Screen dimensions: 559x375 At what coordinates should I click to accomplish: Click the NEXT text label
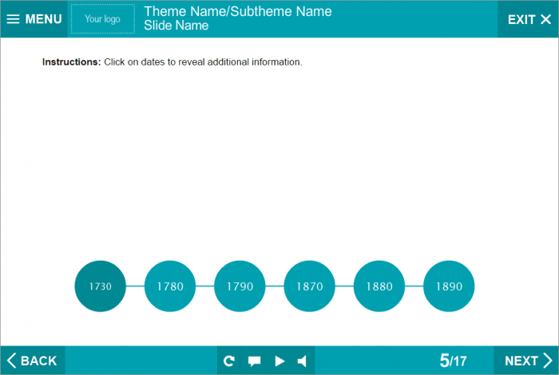521,361
